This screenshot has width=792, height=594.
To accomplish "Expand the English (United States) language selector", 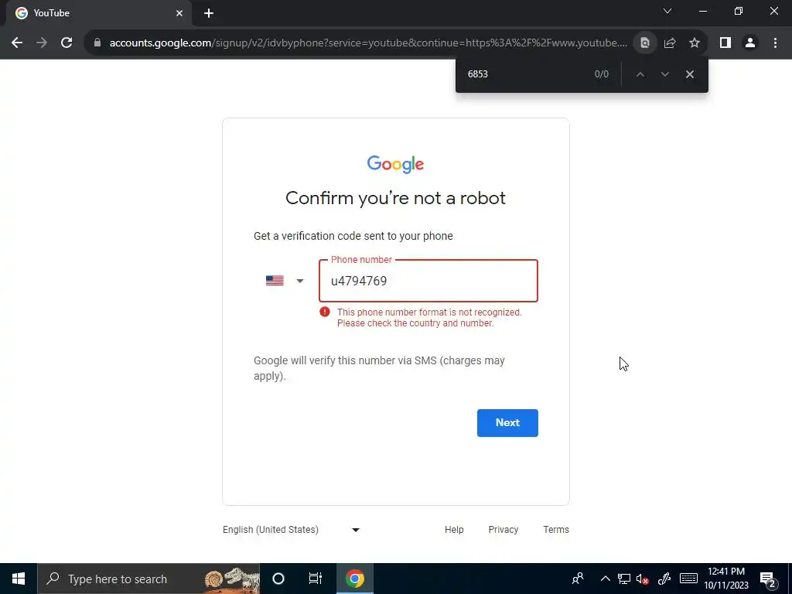I will [x=291, y=530].
